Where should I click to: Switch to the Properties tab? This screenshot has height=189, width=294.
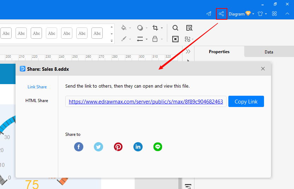pyautogui.click(x=219, y=52)
